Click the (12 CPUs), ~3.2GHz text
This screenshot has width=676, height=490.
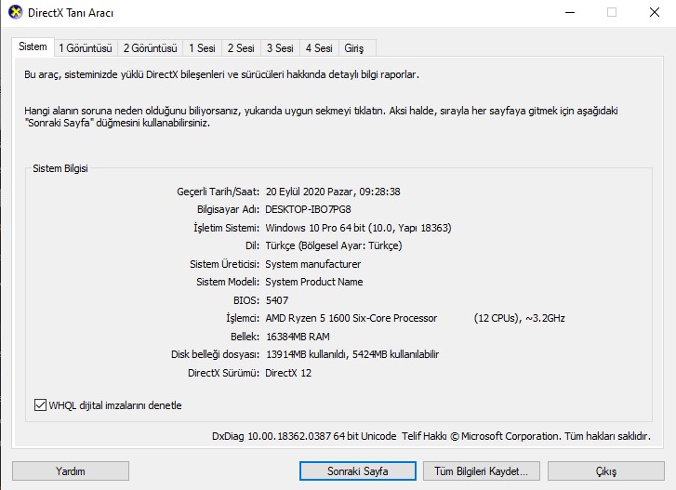520,318
